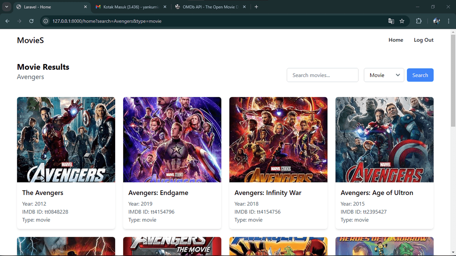This screenshot has height=256, width=456.
Task: Click the site information icon in address bar
Action: (x=46, y=21)
